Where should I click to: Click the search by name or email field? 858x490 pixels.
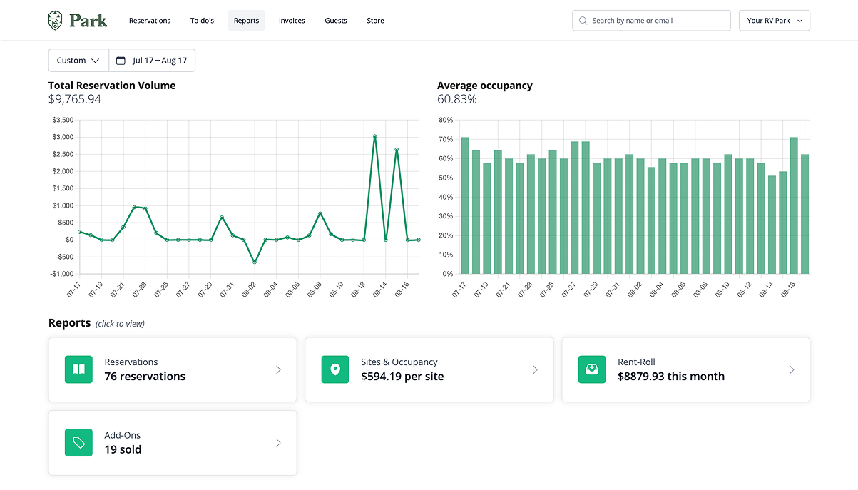656,21
